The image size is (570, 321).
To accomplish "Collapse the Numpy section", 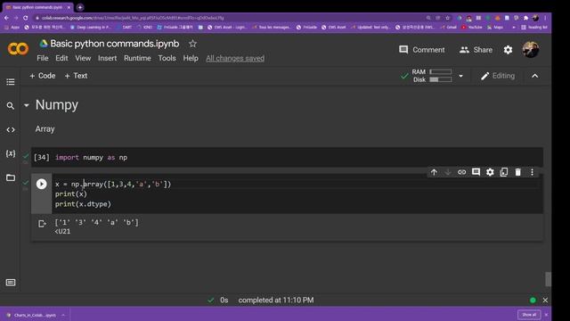I will (x=26, y=105).
